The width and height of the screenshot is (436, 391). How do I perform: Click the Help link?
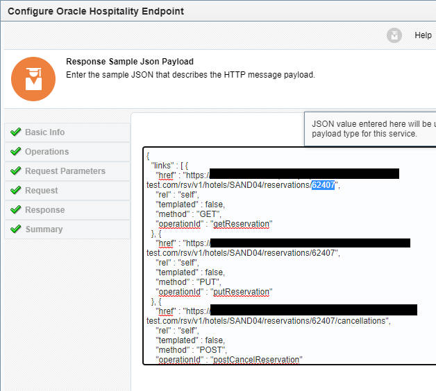423,35
